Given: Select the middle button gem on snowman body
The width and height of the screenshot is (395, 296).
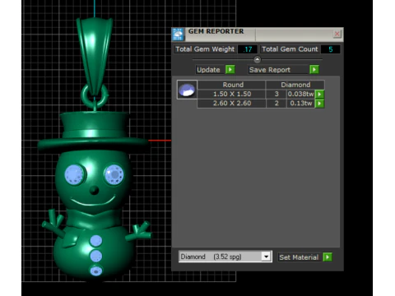Looking at the screenshot, I should 95,256.
